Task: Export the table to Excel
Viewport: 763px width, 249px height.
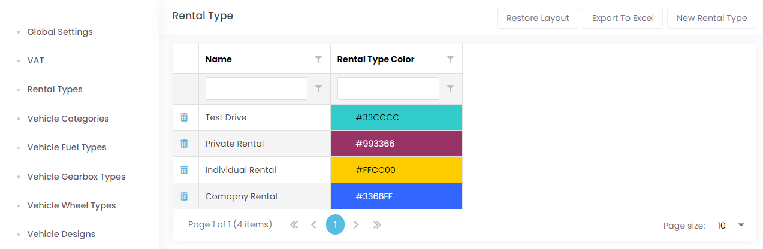Action: pyautogui.click(x=623, y=18)
